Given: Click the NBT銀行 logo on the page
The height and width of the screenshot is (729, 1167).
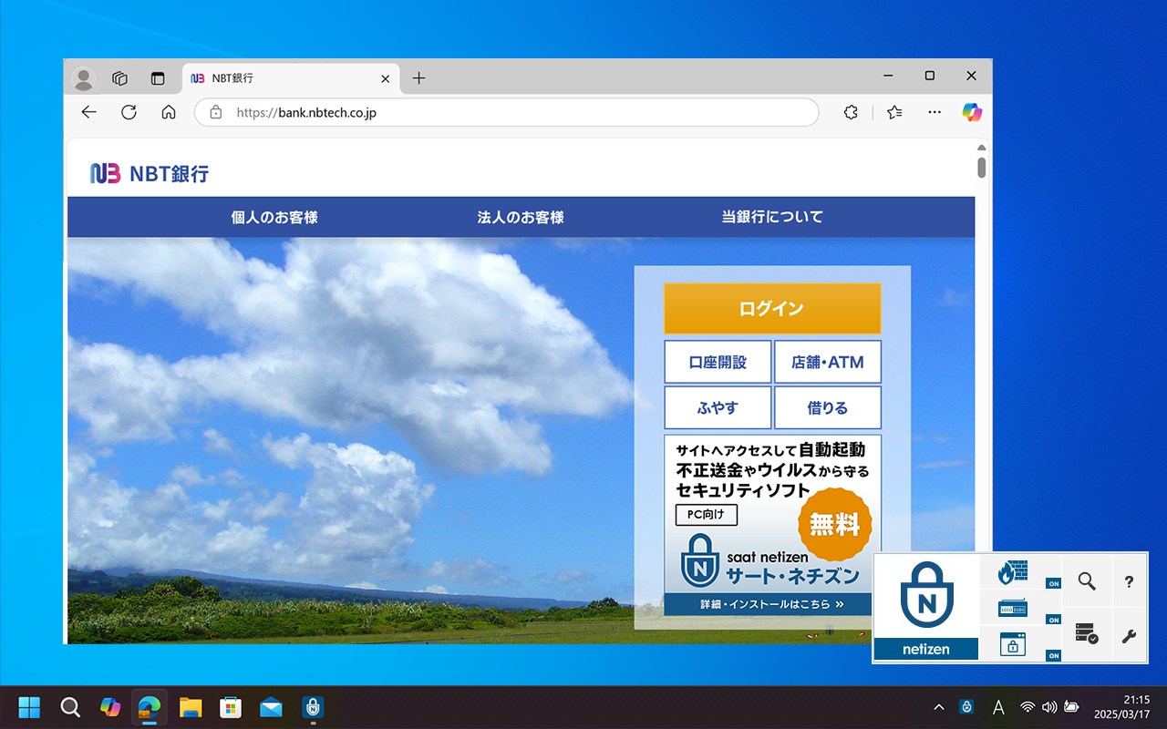Looking at the screenshot, I should point(150,173).
